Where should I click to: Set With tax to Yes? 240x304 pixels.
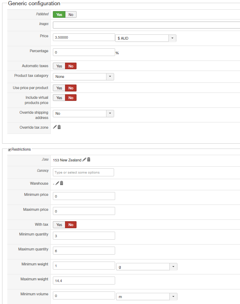tap(59, 225)
